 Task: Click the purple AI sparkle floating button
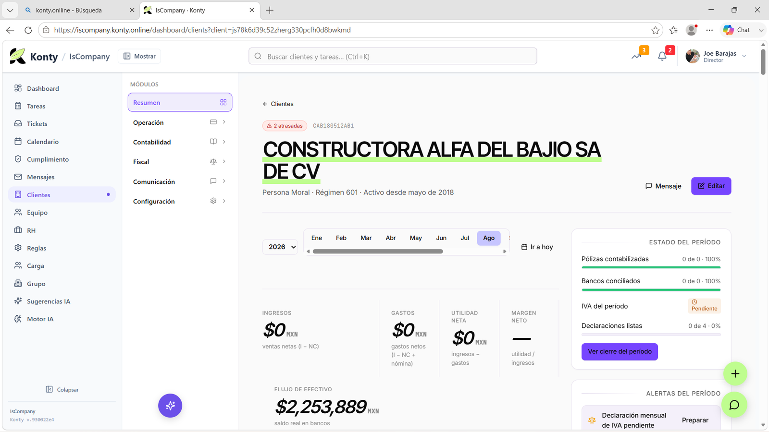(x=170, y=406)
